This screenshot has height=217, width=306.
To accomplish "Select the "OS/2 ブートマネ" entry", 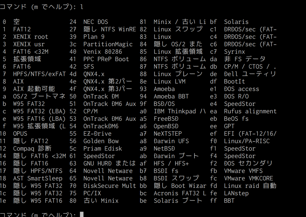I will tap(39, 96).
